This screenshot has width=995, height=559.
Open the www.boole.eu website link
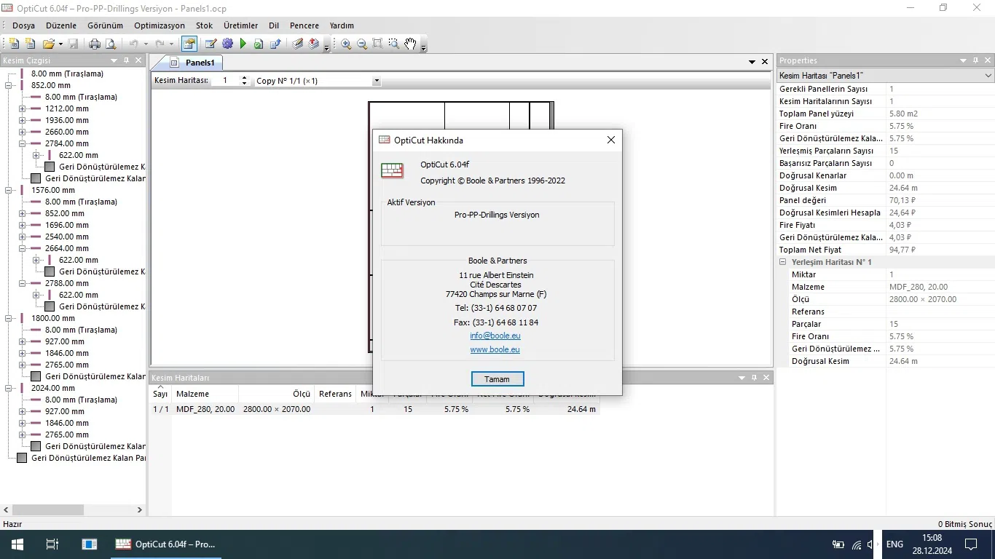[495, 349]
